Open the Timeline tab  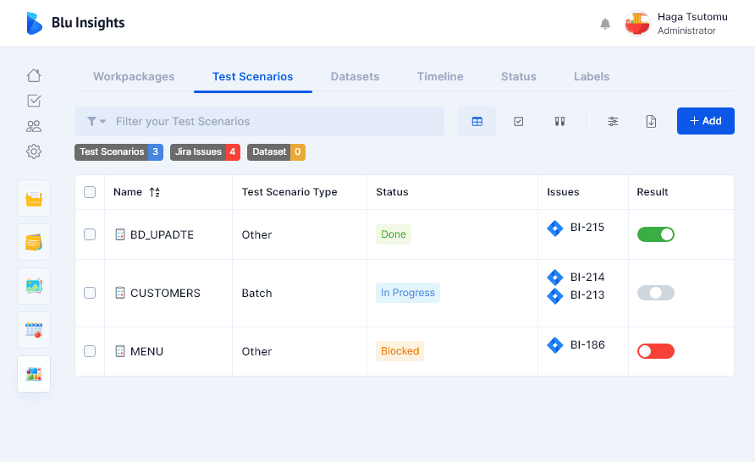click(440, 76)
